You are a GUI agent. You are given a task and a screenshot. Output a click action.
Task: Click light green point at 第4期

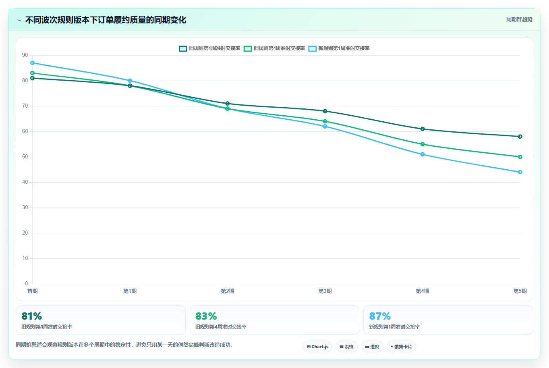point(423,144)
